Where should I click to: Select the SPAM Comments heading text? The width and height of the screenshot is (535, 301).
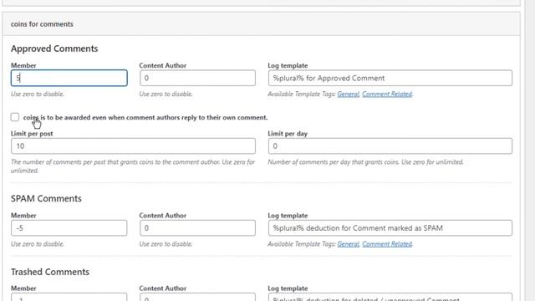pyautogui.click(x=46, y=198)
